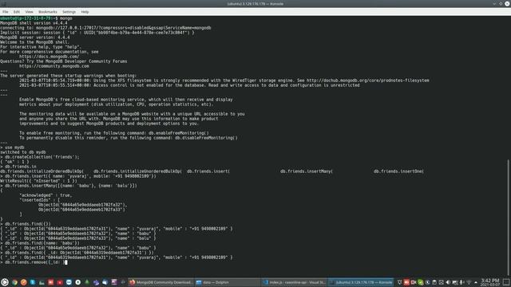Switch to MongoDB Community Download Firefox window
The image size is (511, 287).
(160, 282)
